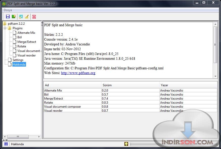This screenshot has width=221, height=149.
Task: Maximize the PDF Split and Merge window
Action: tap(204, 3)
